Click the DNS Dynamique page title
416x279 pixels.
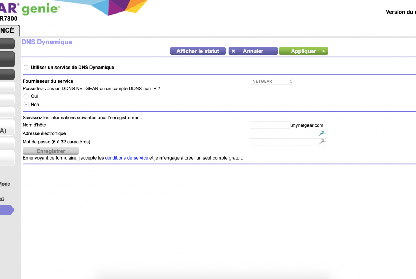pos(47,42)
